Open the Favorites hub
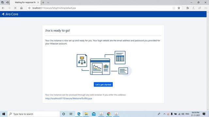This screenshot has height=117, width=209. point(188,8)
